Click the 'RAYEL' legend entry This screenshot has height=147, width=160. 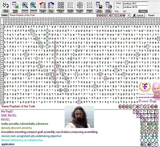coord(5,120)
